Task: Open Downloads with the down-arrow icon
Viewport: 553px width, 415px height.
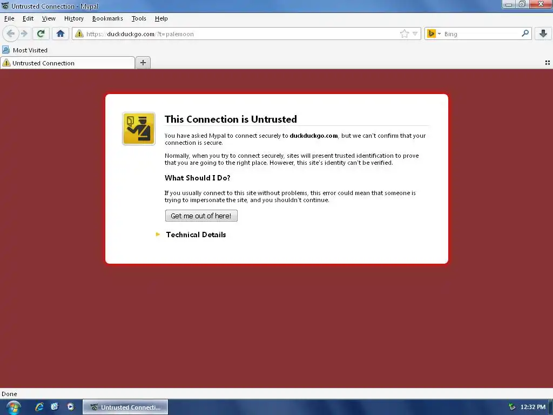Action: pos(543,34)
